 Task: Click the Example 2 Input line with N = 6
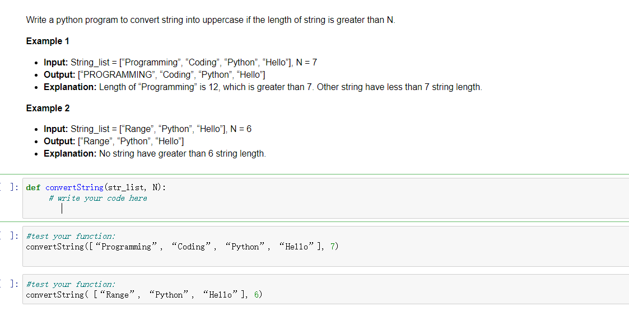tap(148, 129)
